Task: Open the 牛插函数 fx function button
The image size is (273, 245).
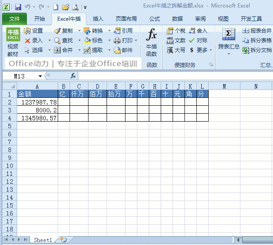Action: coord(151,42)
